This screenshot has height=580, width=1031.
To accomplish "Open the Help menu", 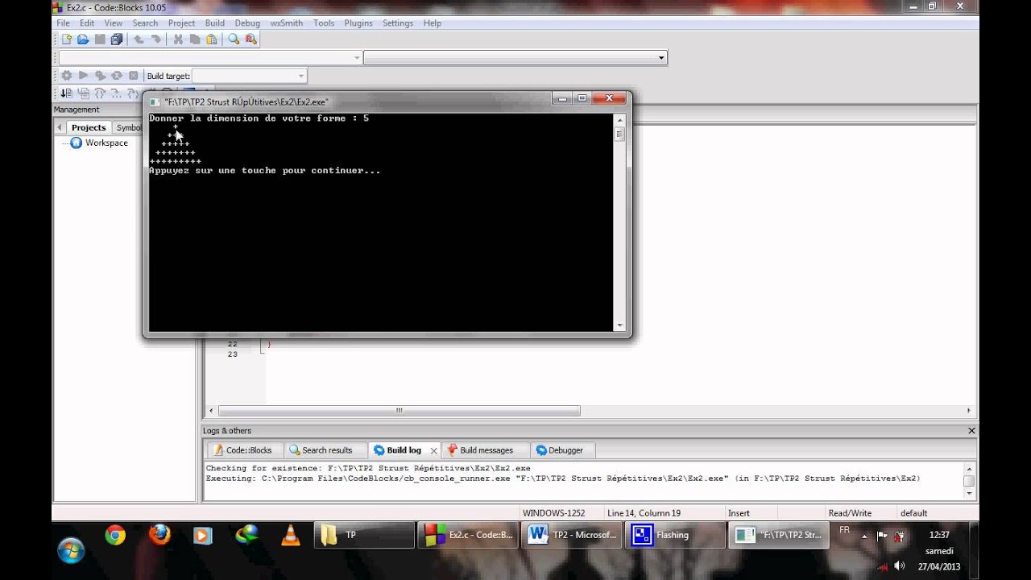I will [x=433, y=23].
